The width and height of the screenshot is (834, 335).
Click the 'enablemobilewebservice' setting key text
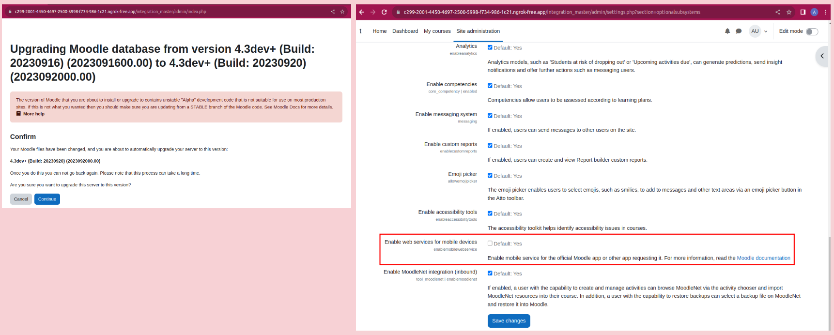click(x=455, y=249)
